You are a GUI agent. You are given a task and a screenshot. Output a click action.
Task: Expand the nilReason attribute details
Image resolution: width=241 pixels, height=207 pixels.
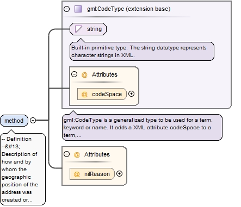click(x=119, y=174)
